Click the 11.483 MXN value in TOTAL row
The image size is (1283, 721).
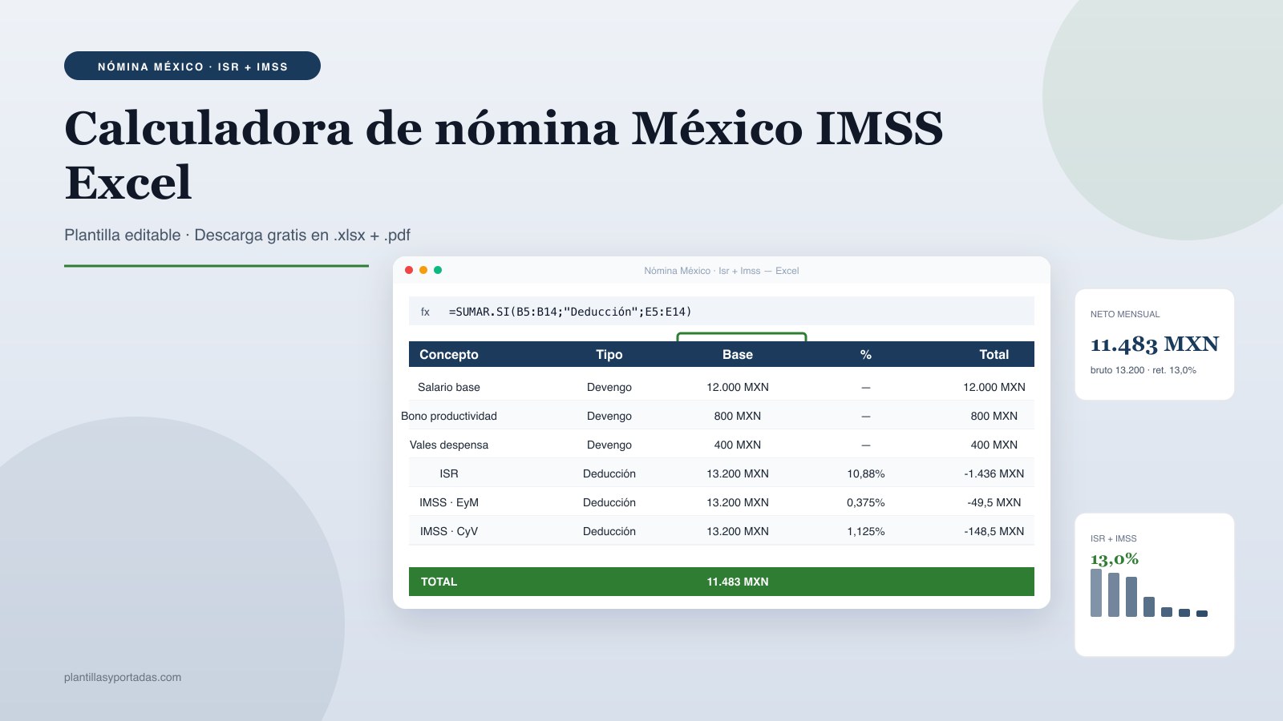738,582
